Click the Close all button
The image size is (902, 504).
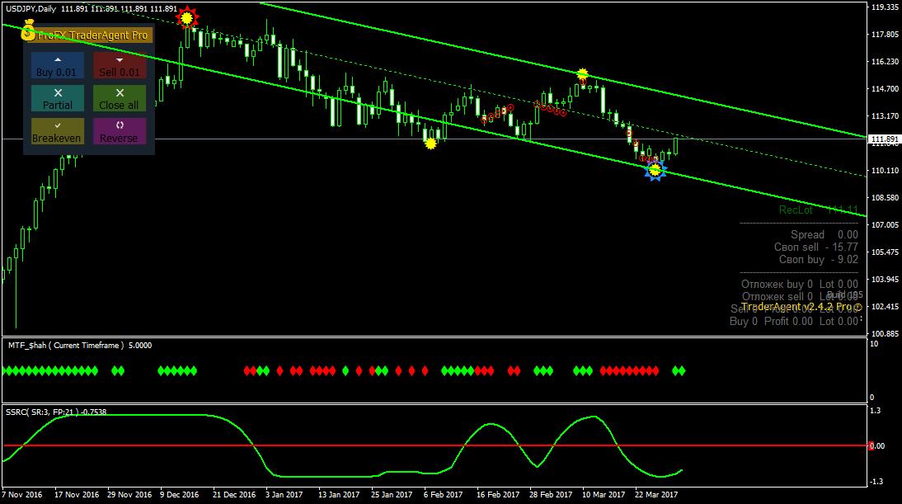tap(119, 98)
